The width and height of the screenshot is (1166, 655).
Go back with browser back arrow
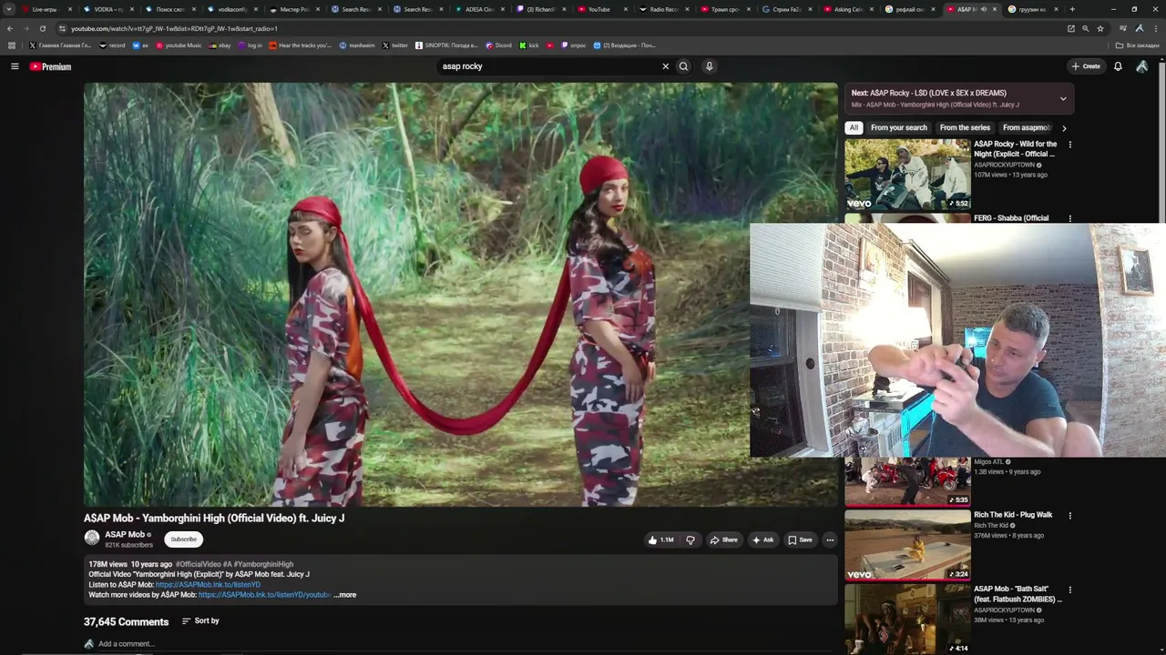coord(10,28)
